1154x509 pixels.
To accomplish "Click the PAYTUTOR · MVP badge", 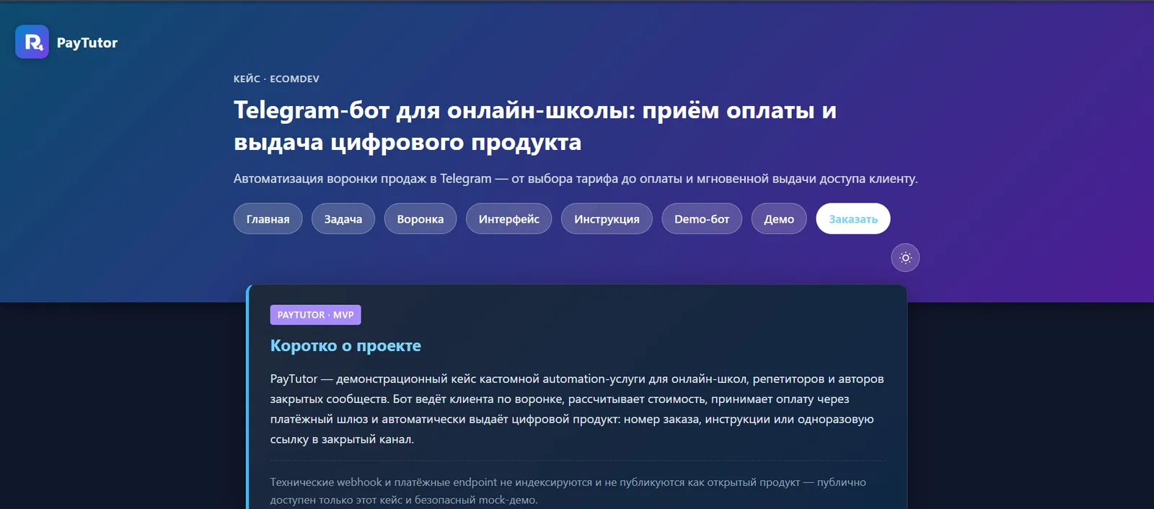I will tap(315, 315).
